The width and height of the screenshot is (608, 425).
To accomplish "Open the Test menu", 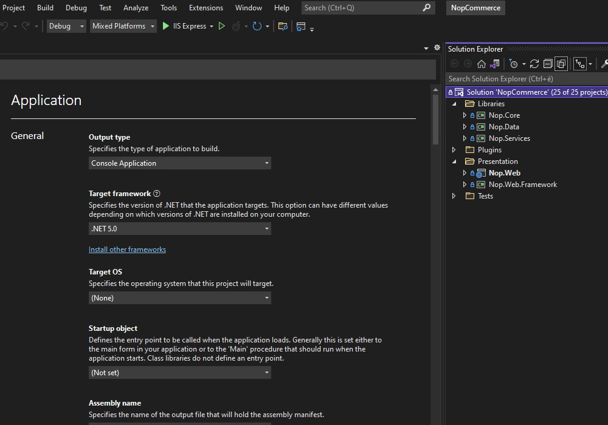I will (x=105, y=8).
